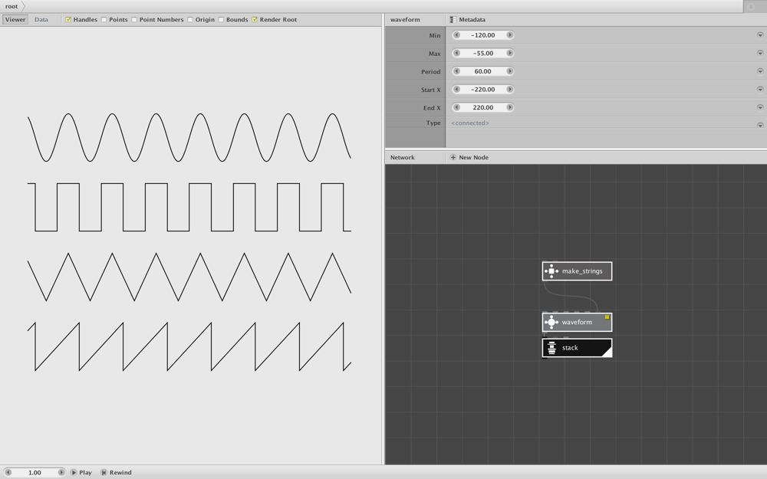The width and height of the screenshot is (767, 479).
Task: Increase the Period value with right arrow
Action: pos(510,71)
